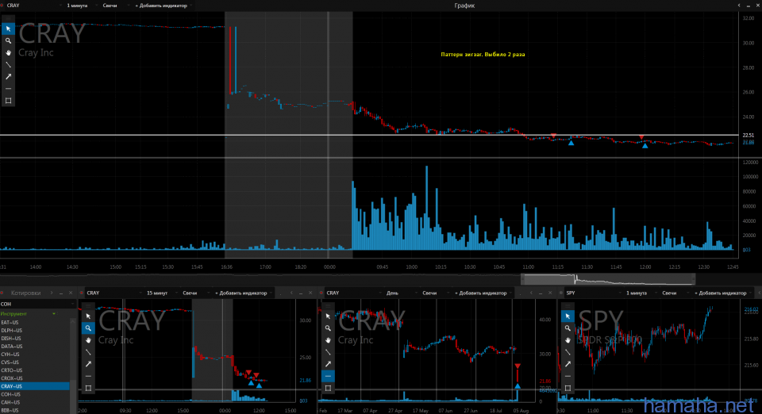Select the hand pan tool on the daily CRAY chart
The image size is (762, 414).
(x=328, y=339)
